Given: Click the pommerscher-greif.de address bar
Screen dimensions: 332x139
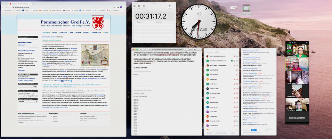Looking at the screenshot, I should pos(62,7).
